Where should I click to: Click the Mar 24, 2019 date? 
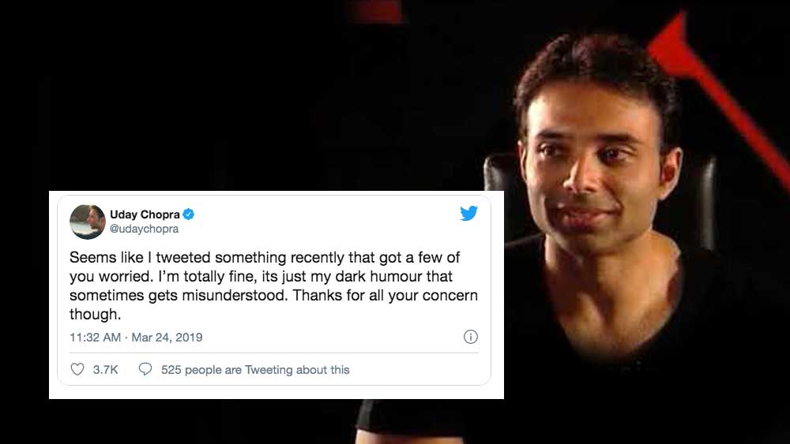point(167,338)
